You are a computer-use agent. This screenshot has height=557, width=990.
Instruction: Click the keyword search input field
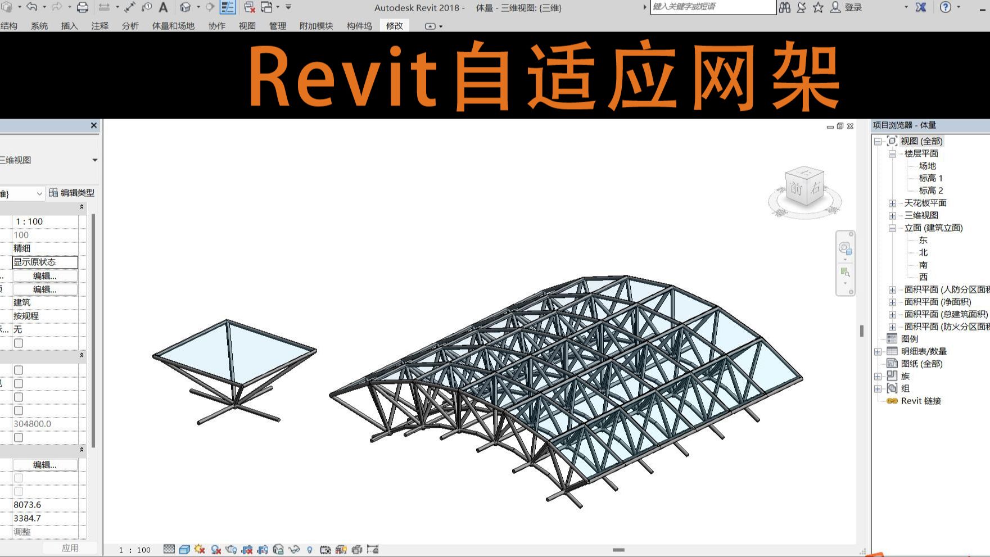click(713, 7)
